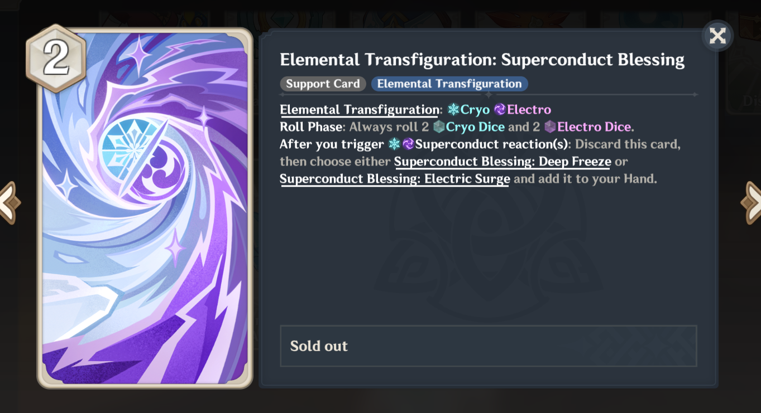Open Superconduct Blessing: Deep Freeze link
The width and height of the screenshot is (761, 413).
pyautogui.click(x=502, y=162)
